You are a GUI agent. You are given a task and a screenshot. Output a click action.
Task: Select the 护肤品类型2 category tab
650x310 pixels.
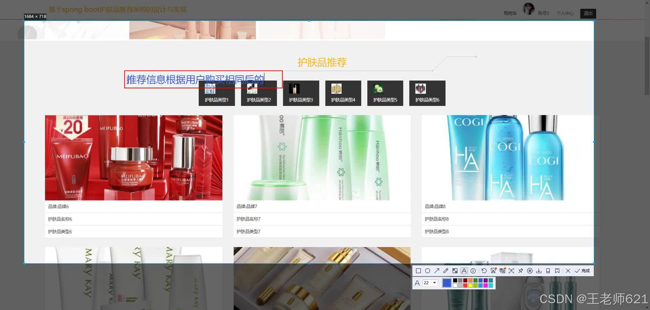tap(259, 93)
